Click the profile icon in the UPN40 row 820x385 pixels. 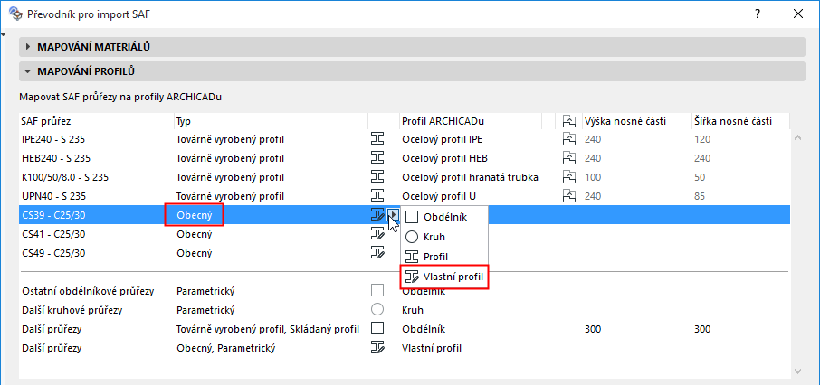click(377, 196)
